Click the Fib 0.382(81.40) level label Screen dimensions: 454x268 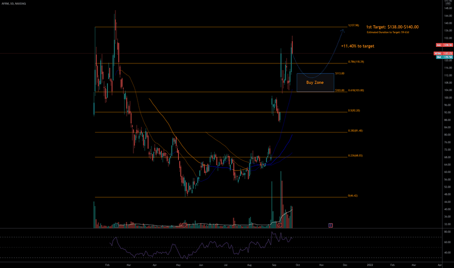coord(355,131)
